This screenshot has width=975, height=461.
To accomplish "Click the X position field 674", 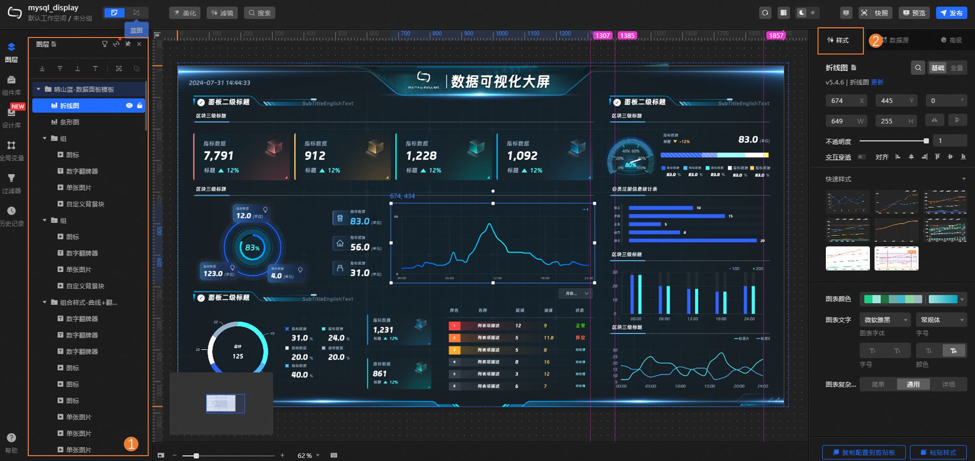I will [846, 101].
